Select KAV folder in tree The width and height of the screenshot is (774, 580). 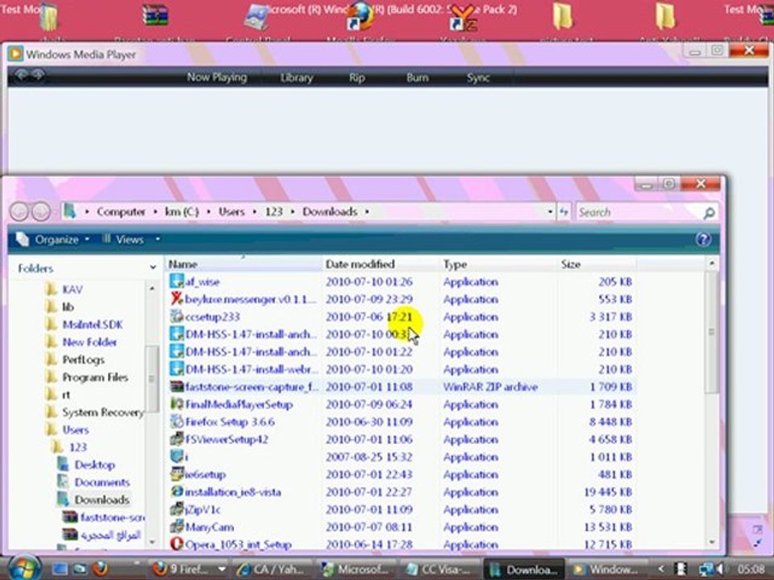pos(72,289)
